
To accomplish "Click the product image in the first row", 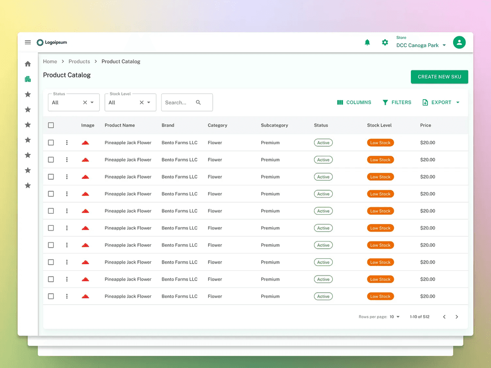I will point(85,143).
